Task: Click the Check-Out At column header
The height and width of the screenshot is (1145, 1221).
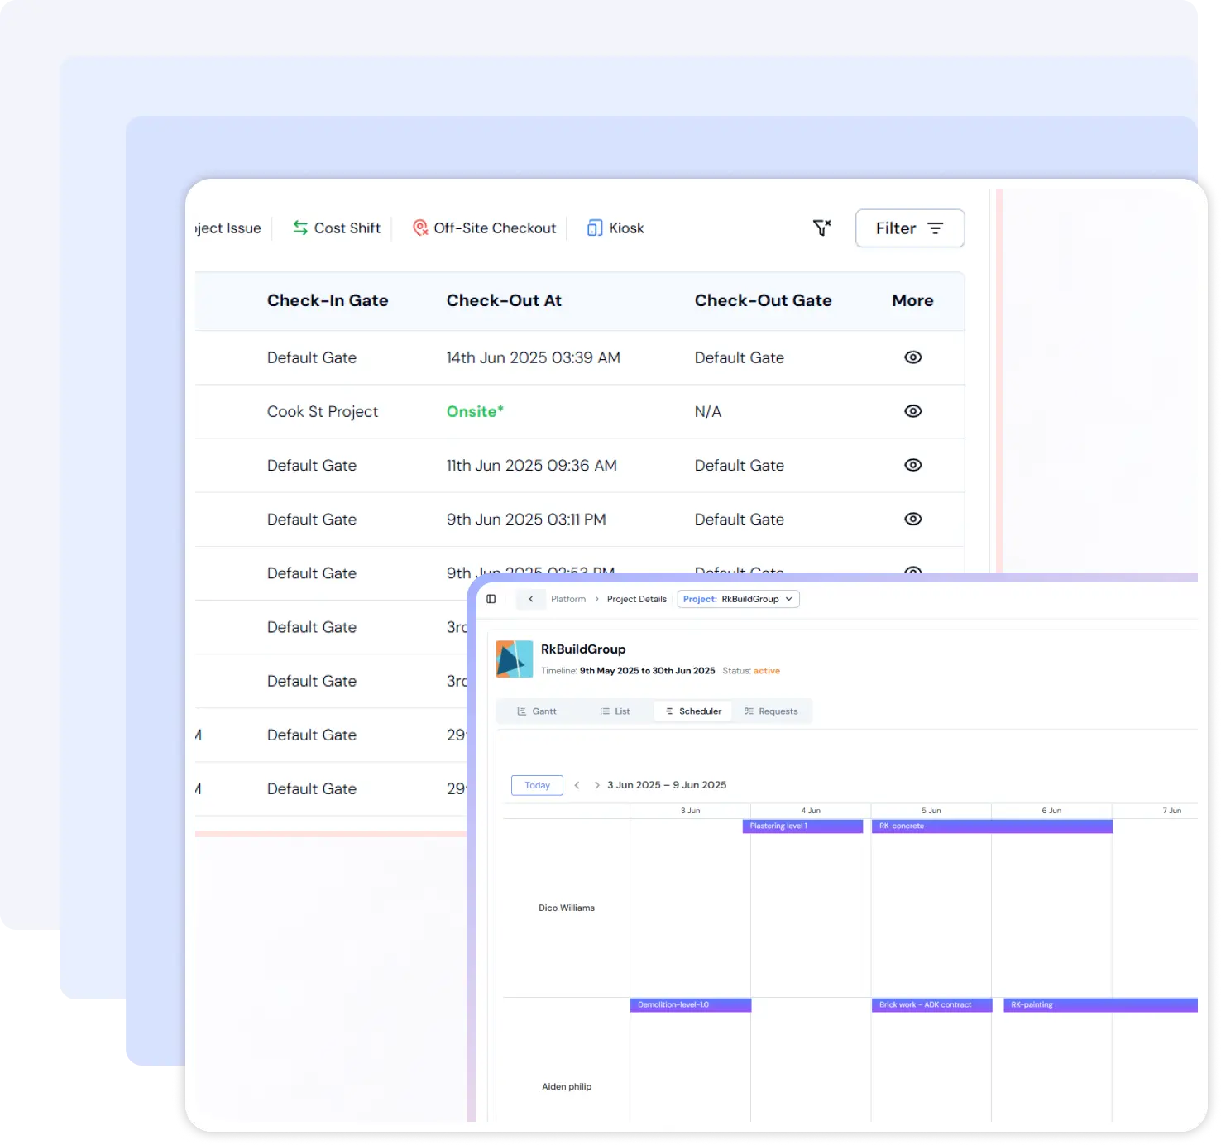Action: click(504, 300)
